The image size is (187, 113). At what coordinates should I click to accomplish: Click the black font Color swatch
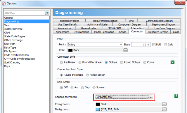(x=70, y=50)
